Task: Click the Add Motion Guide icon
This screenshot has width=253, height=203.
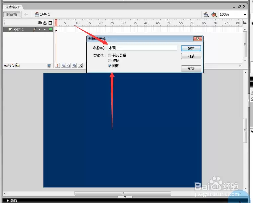Action: click(x=12, y=65)
